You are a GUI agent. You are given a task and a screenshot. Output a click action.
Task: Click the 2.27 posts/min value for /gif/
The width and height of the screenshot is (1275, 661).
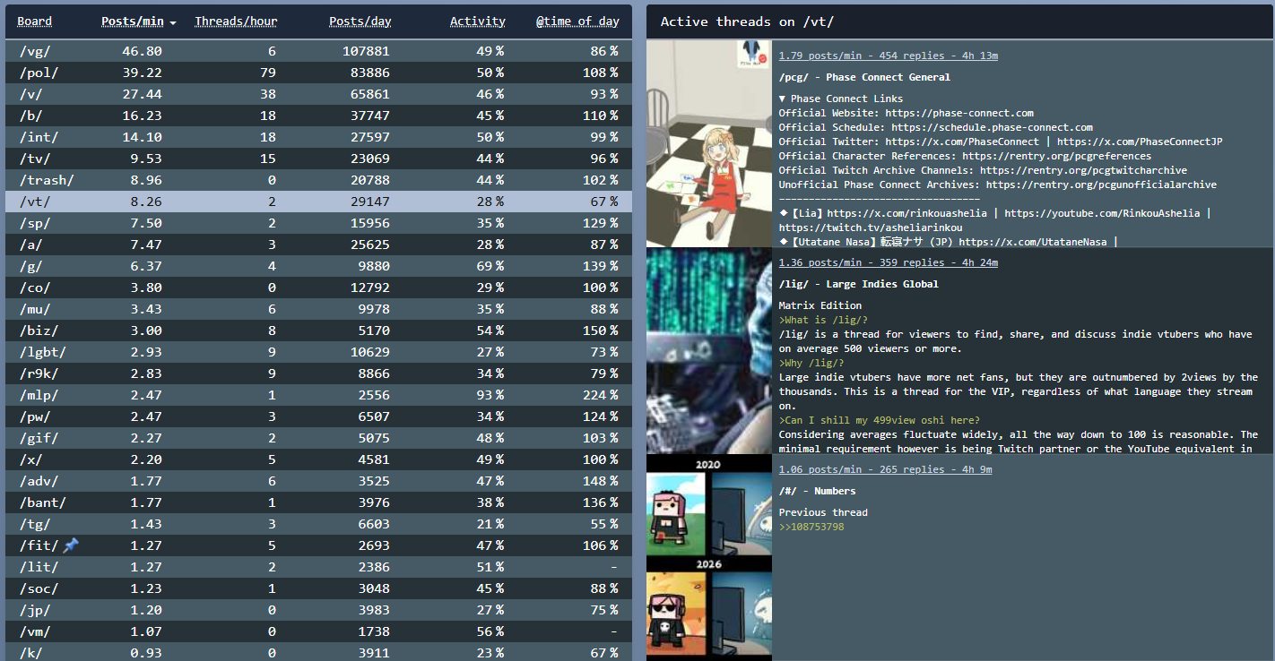pyautogui.click(x=146, y=438)
